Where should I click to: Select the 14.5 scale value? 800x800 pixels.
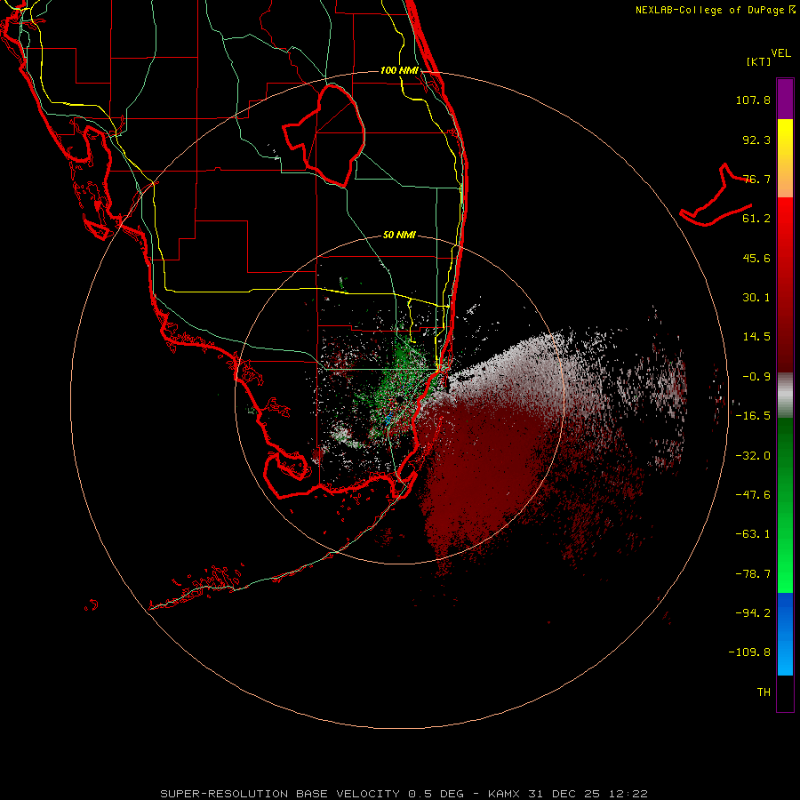[756, 337]
